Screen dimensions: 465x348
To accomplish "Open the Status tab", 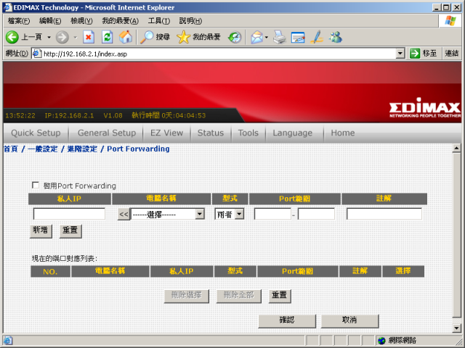I will pos(211,133).
